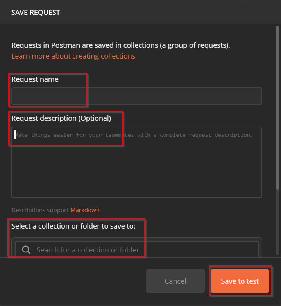The image size is (281, 306).
Task: Open the Markdown link
Action: coord(85,210)
